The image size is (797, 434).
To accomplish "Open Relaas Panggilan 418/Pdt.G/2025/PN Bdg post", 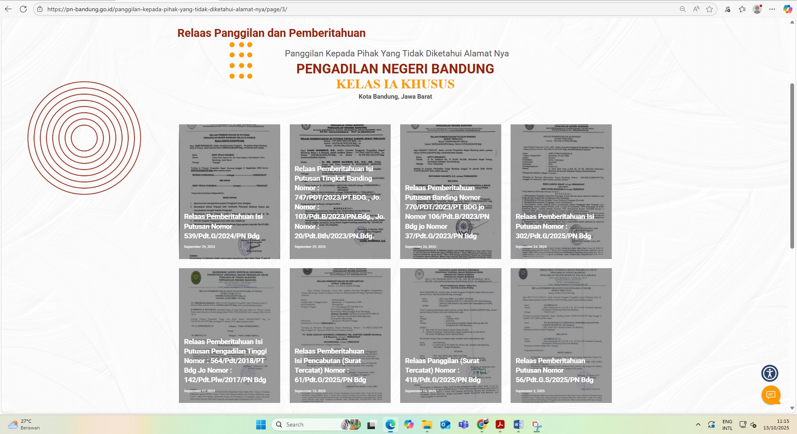I will (443, 370).
